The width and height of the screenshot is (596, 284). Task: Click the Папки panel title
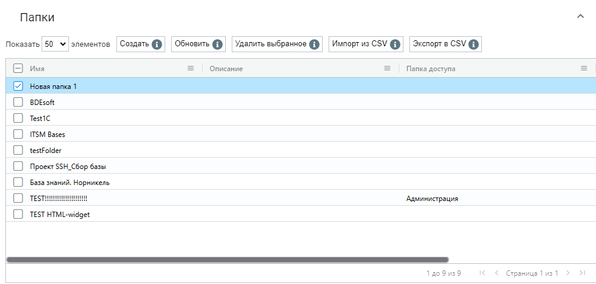(37, 17)
